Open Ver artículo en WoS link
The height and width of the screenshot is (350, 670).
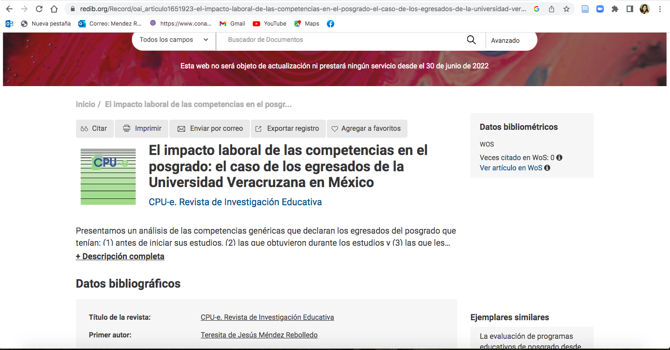[x=511, y=168]
